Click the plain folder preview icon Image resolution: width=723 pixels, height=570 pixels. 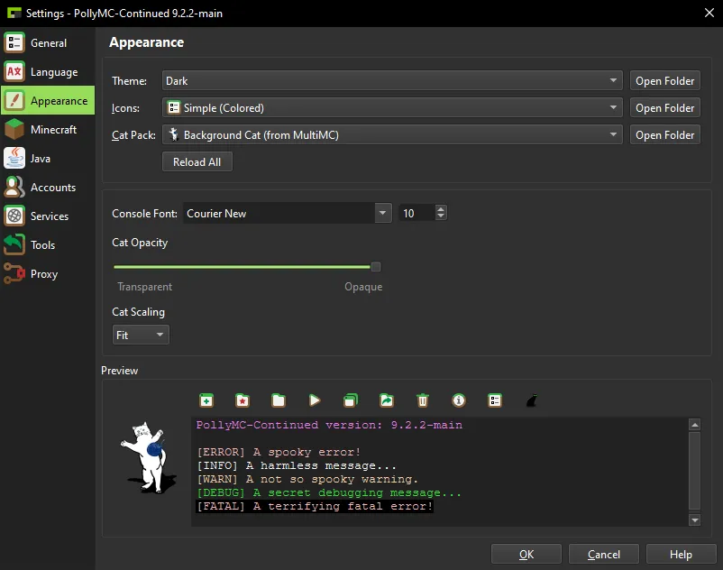click(x=278, y=400)
